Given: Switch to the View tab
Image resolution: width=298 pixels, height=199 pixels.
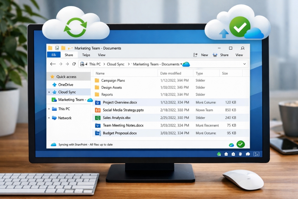Looking at the screenshot, I should (101, 55).
